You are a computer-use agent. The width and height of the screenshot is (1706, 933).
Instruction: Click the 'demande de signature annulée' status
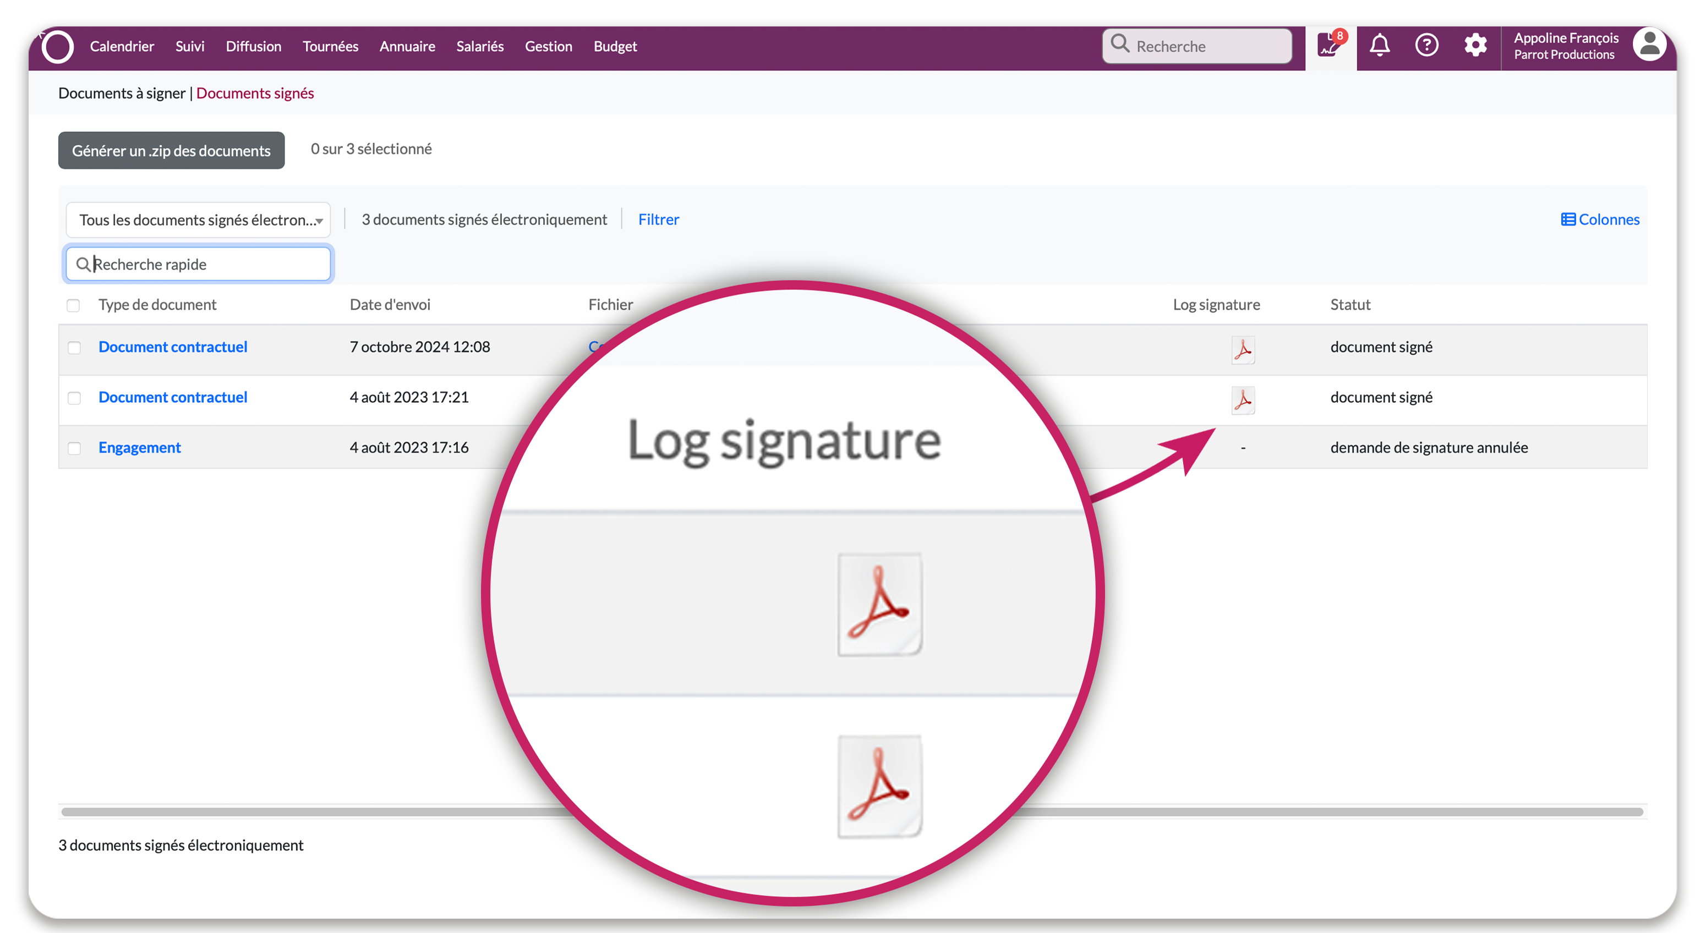pos(1429,447)
